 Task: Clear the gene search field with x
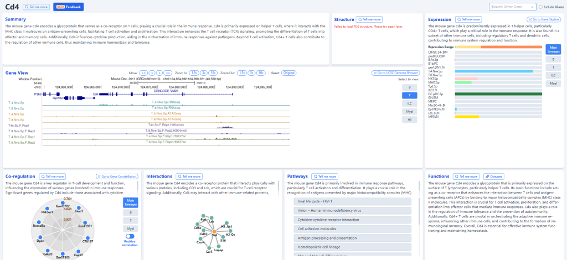(532, 7)
